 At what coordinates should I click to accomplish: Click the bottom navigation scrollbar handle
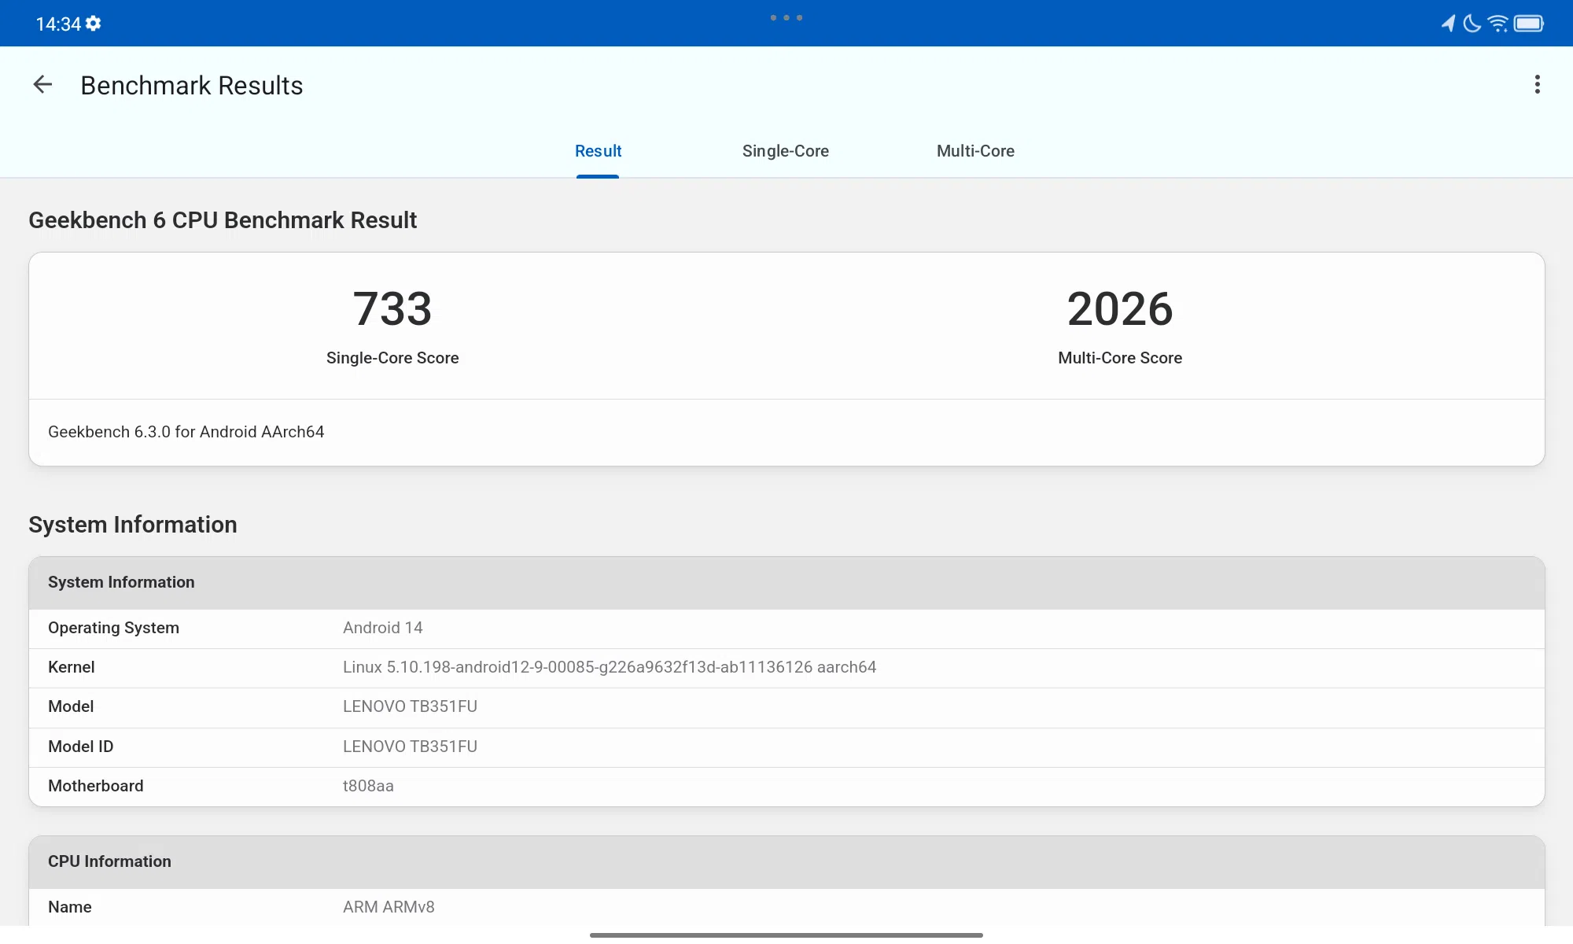pos(786,935)
